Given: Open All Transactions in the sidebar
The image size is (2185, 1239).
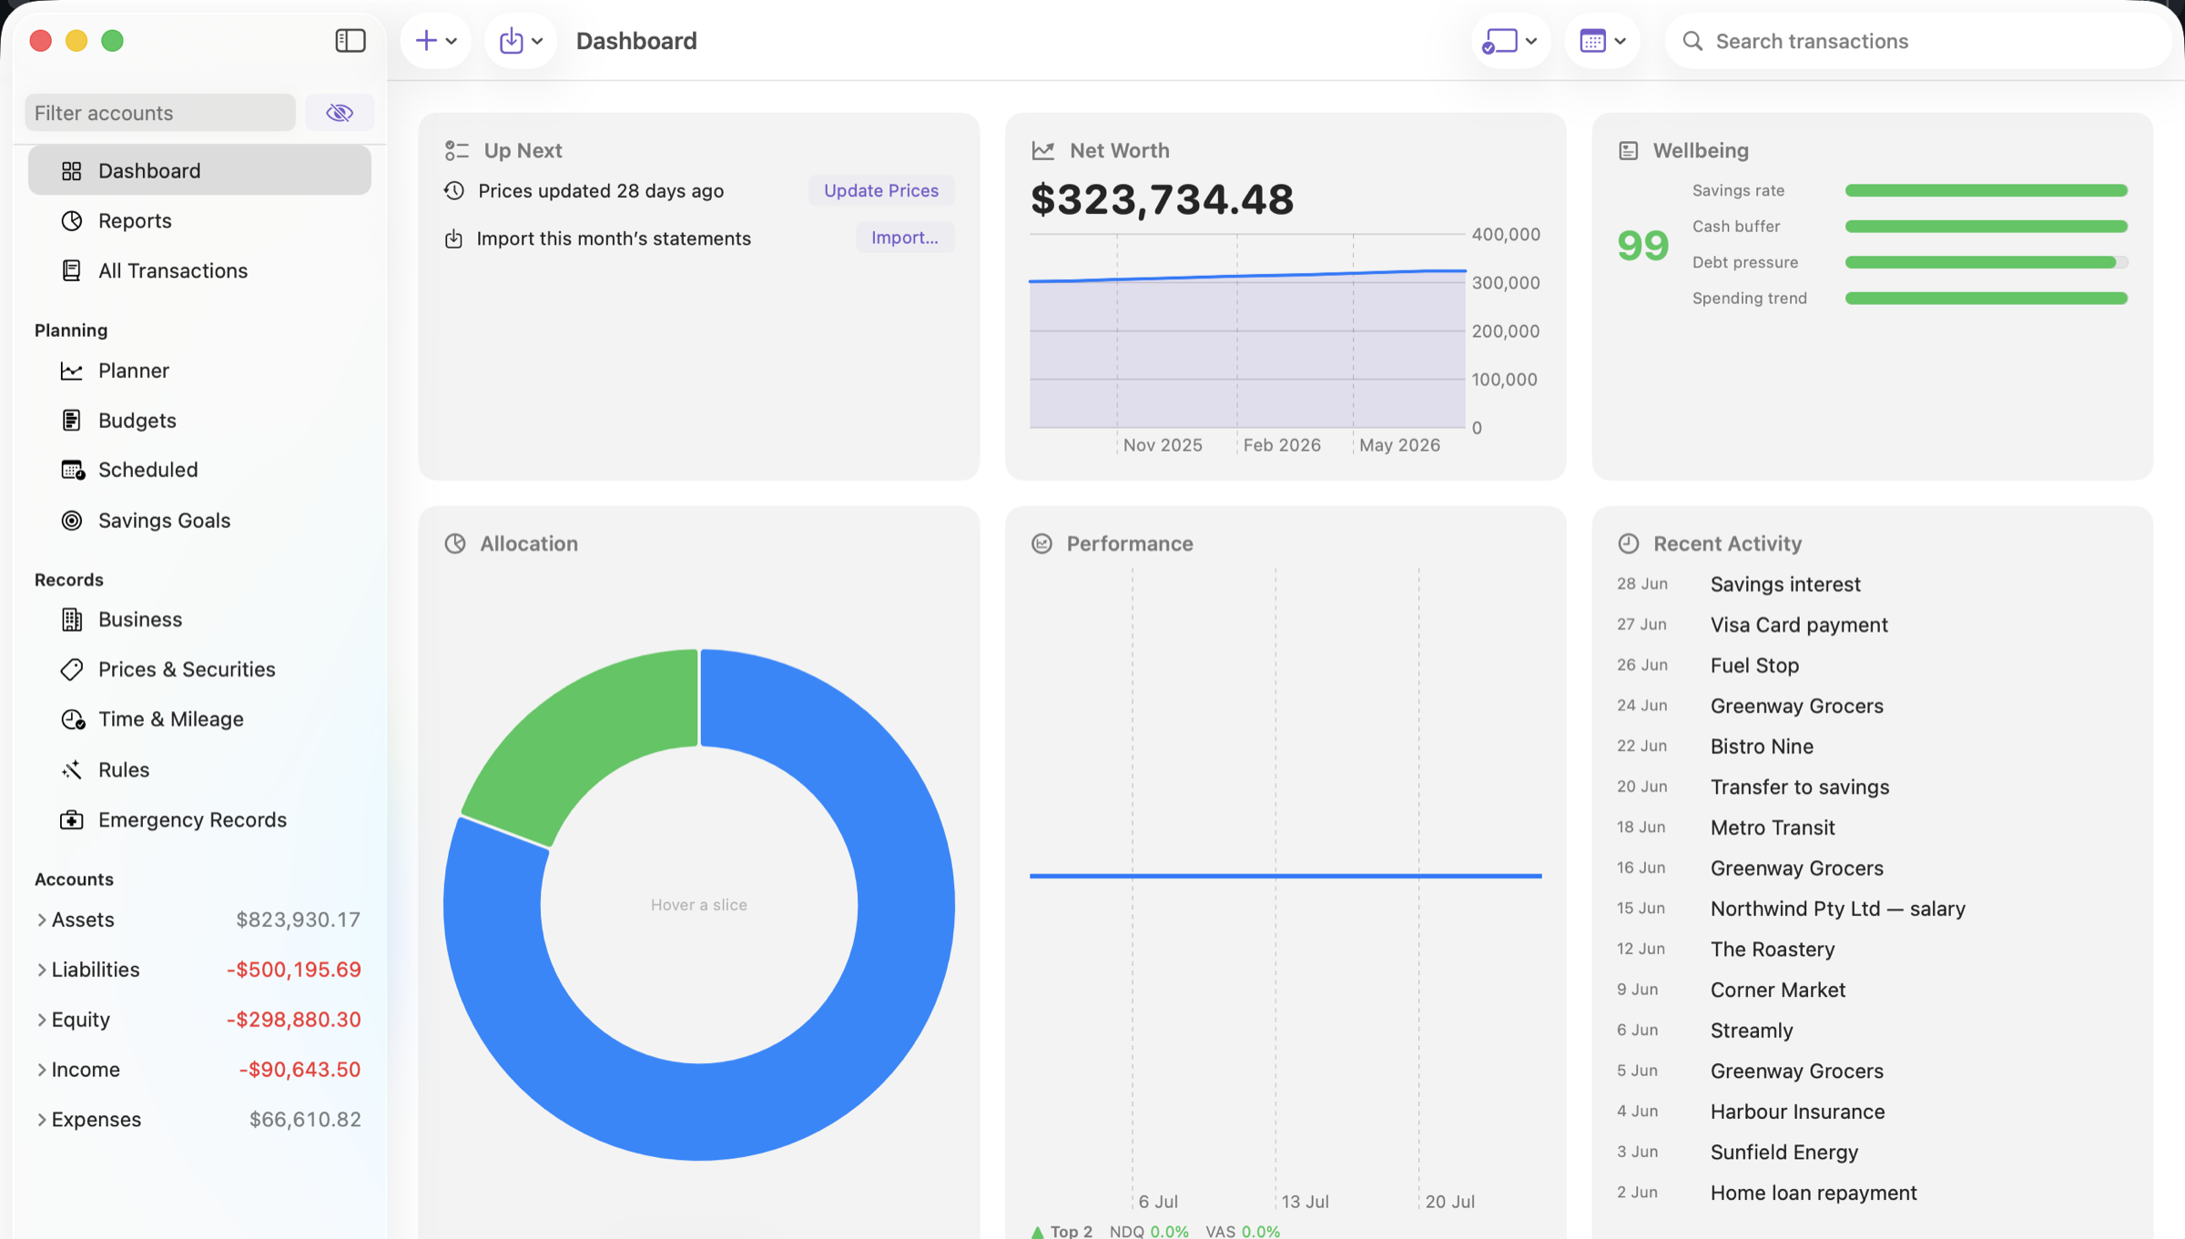Looking at the screenshot, I should pos(199,270).
